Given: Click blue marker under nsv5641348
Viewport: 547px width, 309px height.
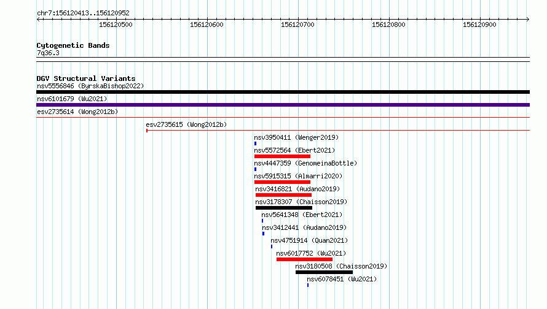Looking at the screenshot, I should [x=262, y=221].
